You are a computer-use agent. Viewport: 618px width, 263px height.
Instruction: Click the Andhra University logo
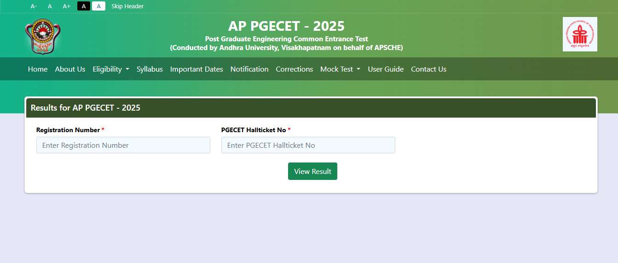click(x=43, y=36)
